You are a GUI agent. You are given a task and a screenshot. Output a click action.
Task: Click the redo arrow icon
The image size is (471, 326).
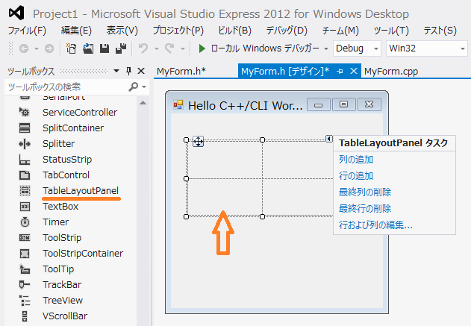169,48
